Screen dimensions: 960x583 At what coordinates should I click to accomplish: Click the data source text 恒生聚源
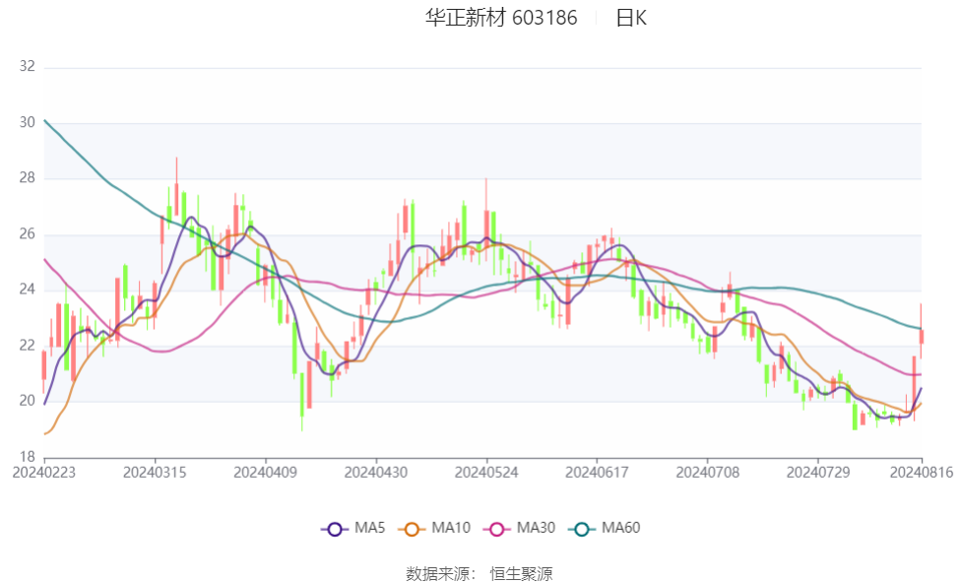click(522, 574)
